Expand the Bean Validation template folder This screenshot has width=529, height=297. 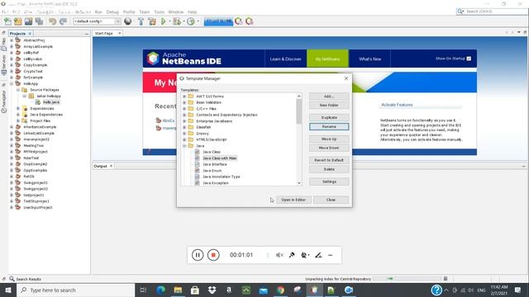[x=184, y=102]
